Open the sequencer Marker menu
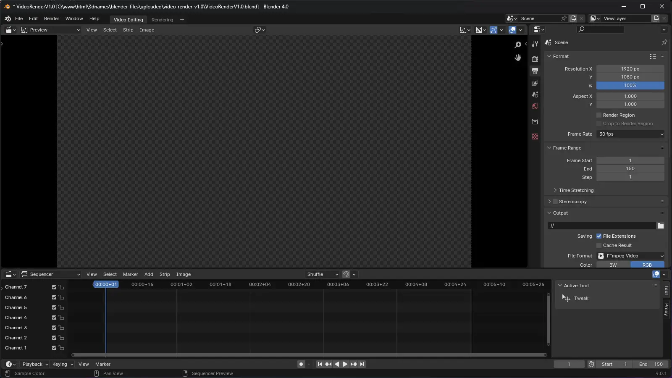Image resolution: width=672 pixels, height=378 pixels. (x=130, y=274)
